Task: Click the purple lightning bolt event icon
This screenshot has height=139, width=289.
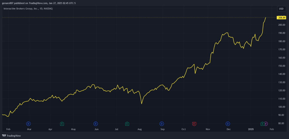Action: tap(266, 124)
